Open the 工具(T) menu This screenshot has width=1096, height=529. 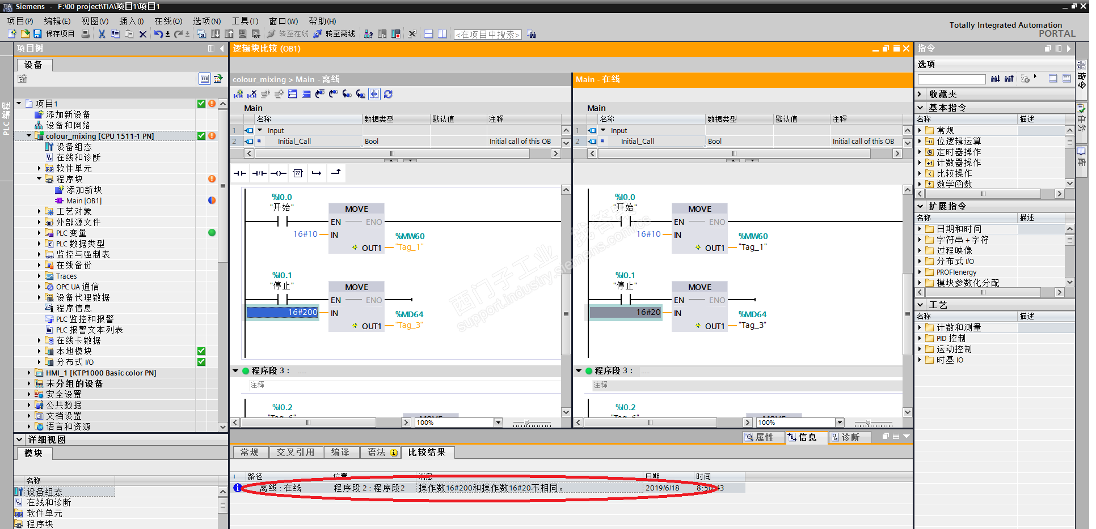[245, 21]
